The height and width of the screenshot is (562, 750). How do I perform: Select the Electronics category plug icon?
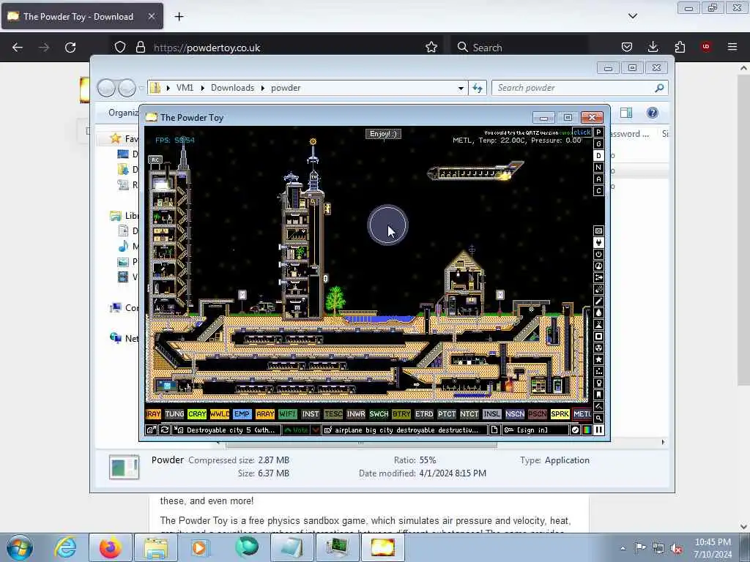coord(598,243)
